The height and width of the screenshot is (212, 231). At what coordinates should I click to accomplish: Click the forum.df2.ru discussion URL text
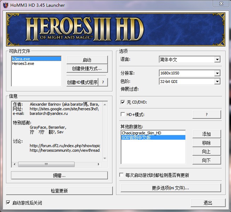pyautogui.click(x=65, y=146)
